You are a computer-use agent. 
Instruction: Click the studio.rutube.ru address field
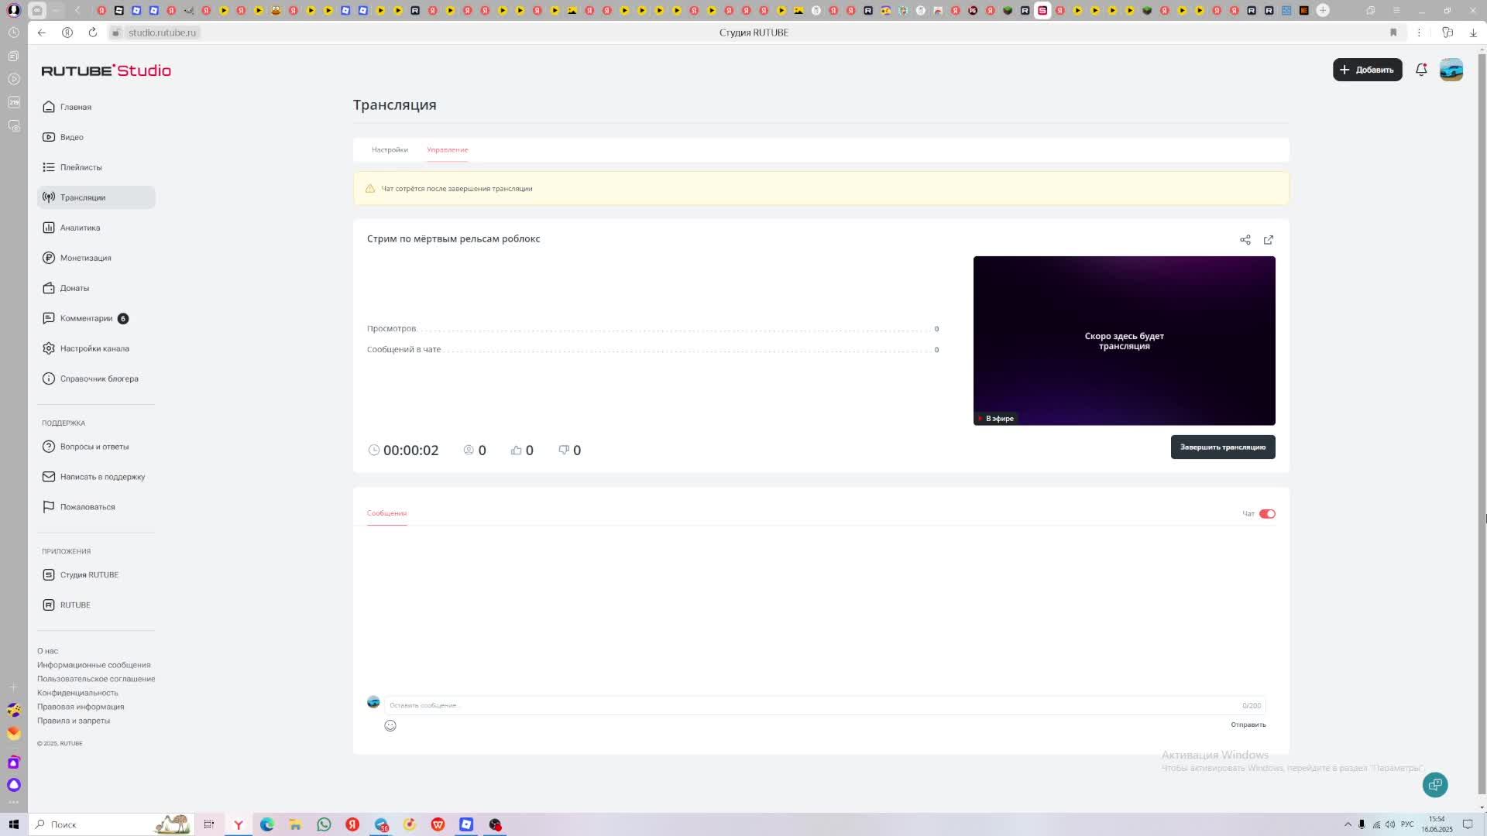pyautogui.click(x=162, y=33)
